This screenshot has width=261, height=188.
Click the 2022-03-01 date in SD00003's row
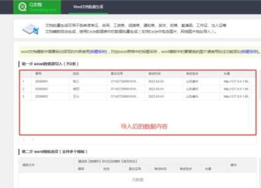[x=156, y=96]
